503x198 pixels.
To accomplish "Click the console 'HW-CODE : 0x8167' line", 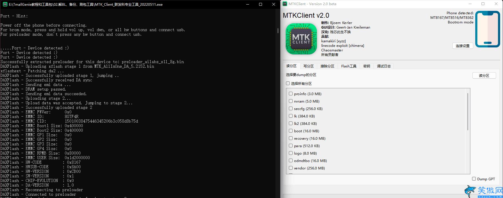I will 41,162.
